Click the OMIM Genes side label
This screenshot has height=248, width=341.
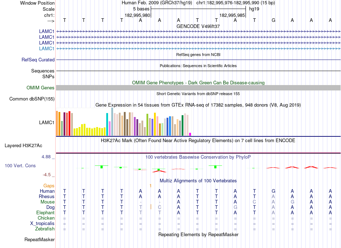pyautogui.click(x=41, y=88)
